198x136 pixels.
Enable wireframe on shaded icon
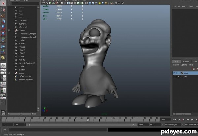[93, 3]
